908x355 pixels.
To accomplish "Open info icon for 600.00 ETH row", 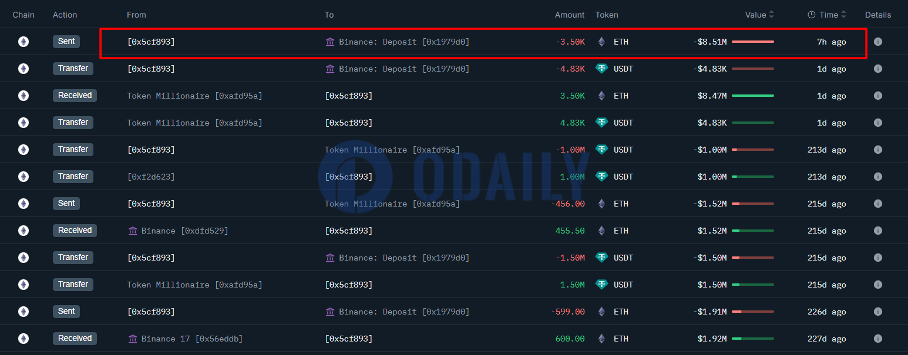I will point(878,339).
